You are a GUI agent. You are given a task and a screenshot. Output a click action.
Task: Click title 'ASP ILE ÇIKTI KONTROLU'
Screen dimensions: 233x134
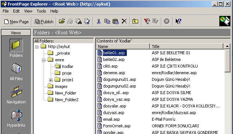click(175, 66)
